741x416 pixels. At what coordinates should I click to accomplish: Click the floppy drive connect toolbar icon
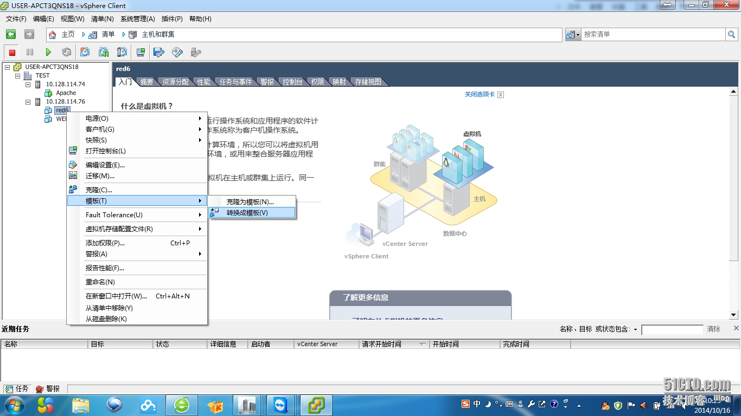[159, 52]
